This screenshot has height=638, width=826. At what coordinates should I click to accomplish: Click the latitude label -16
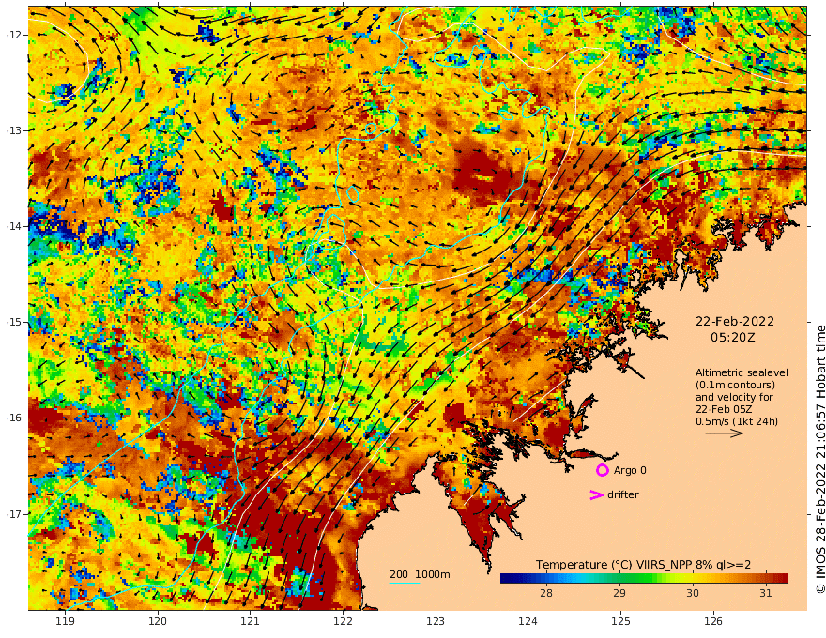pyautogui.click(x=14, y=418)
